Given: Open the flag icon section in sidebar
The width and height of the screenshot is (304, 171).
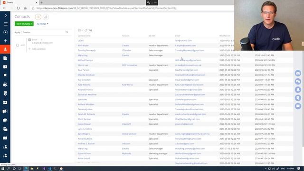Looking at the screenshot, I should [5, 76].
